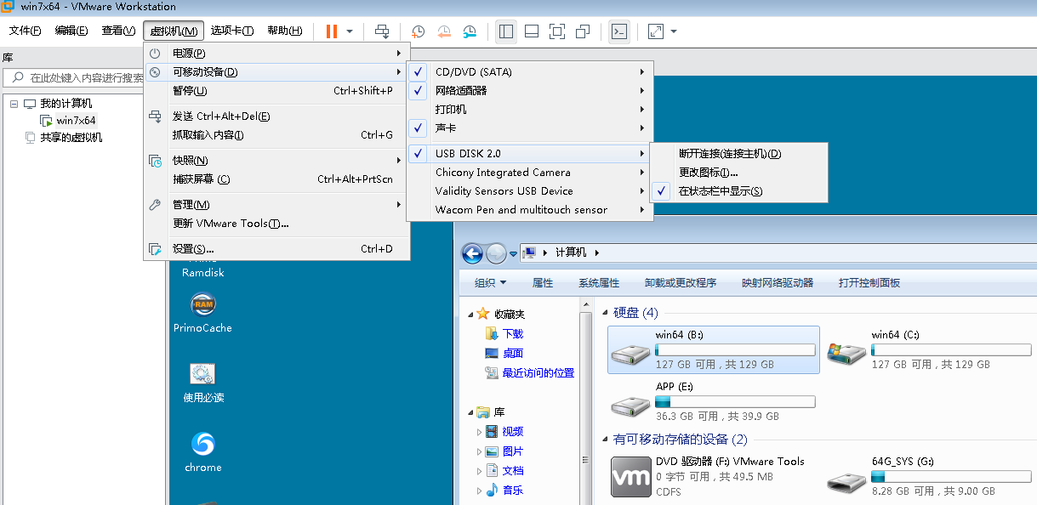Choose 更新 VMware Tools menu entry
1037x505 pixels.
pos(277,224)
